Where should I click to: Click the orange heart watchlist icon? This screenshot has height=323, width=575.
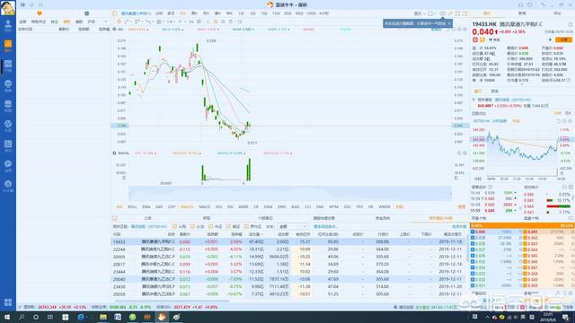pyautogui.click(x=40, y=13)
